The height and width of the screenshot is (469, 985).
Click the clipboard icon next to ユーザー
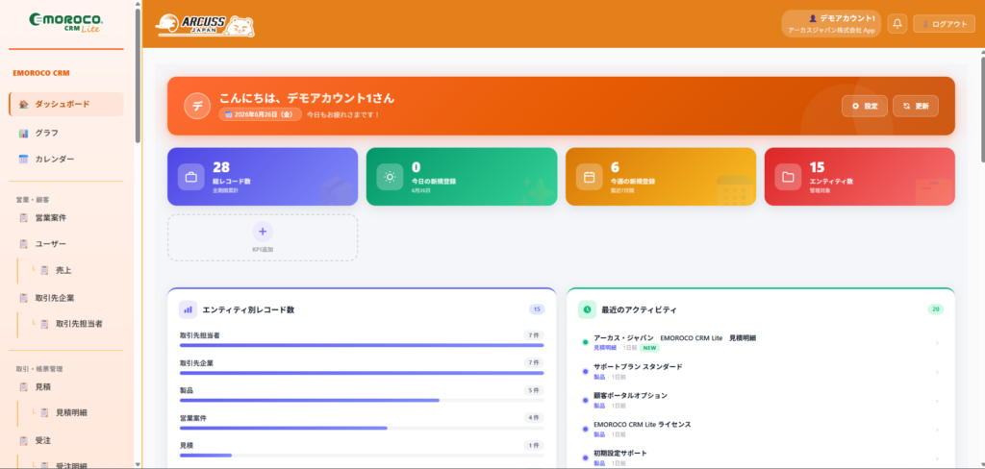24,243
